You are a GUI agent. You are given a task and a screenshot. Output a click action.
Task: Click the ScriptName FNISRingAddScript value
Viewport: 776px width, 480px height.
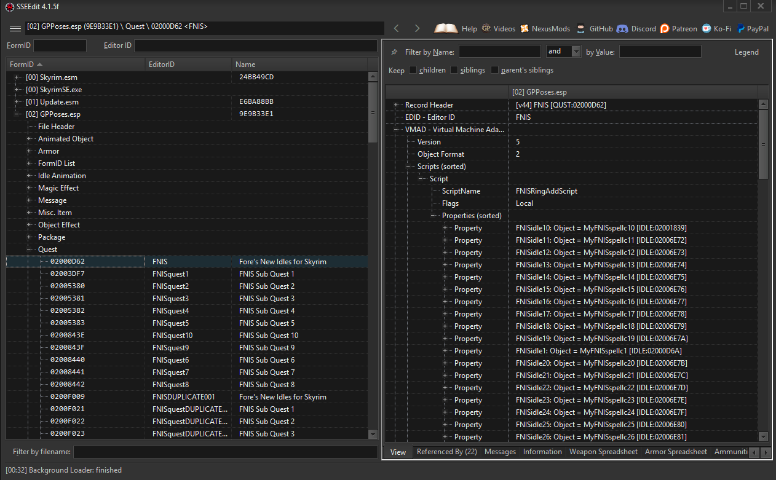coord(547,191)
